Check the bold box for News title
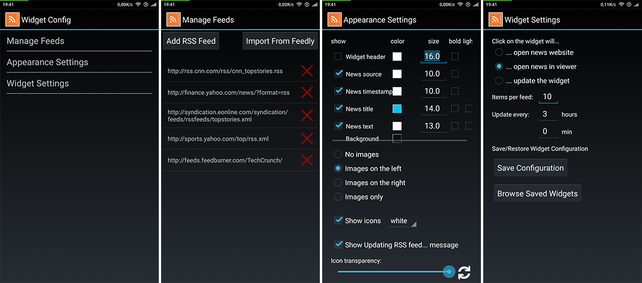642x283 pixels. pyautogui.click(x=455, y=109)
